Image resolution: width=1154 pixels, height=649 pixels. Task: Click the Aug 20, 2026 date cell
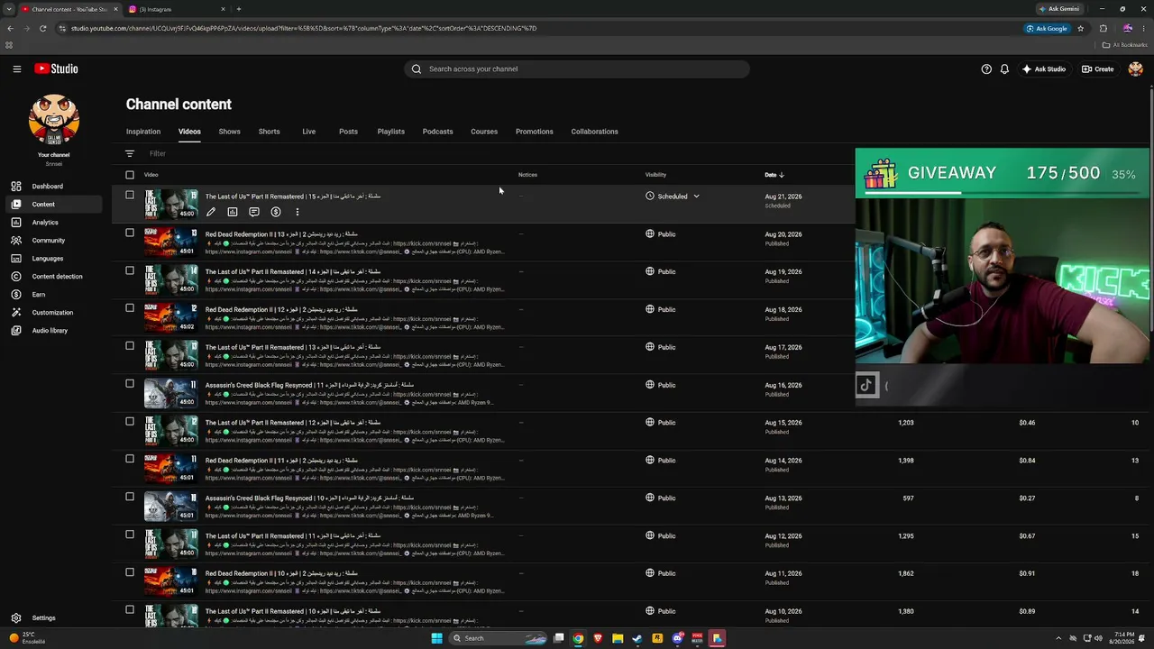tap(783, 234)
